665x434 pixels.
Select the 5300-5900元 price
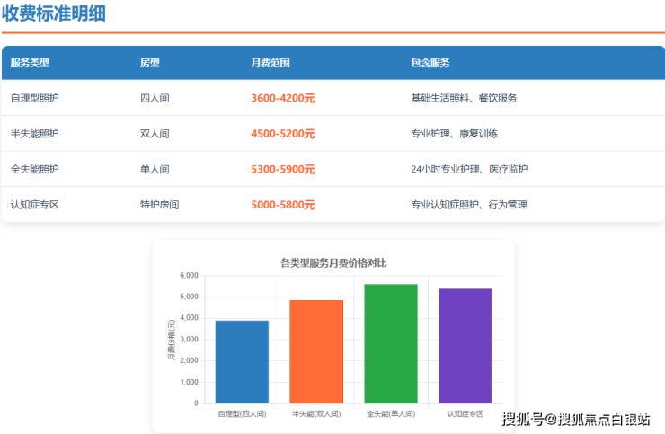282,169
